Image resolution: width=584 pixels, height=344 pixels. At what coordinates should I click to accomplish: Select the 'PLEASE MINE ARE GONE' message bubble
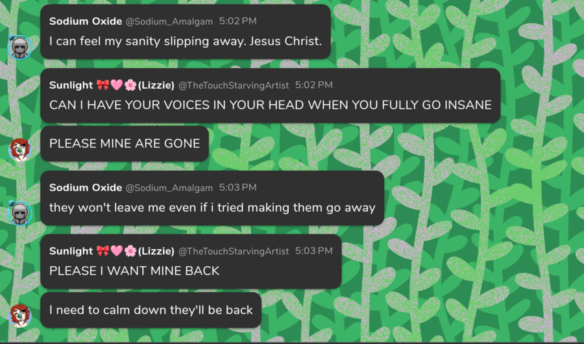tap(125, 143)
